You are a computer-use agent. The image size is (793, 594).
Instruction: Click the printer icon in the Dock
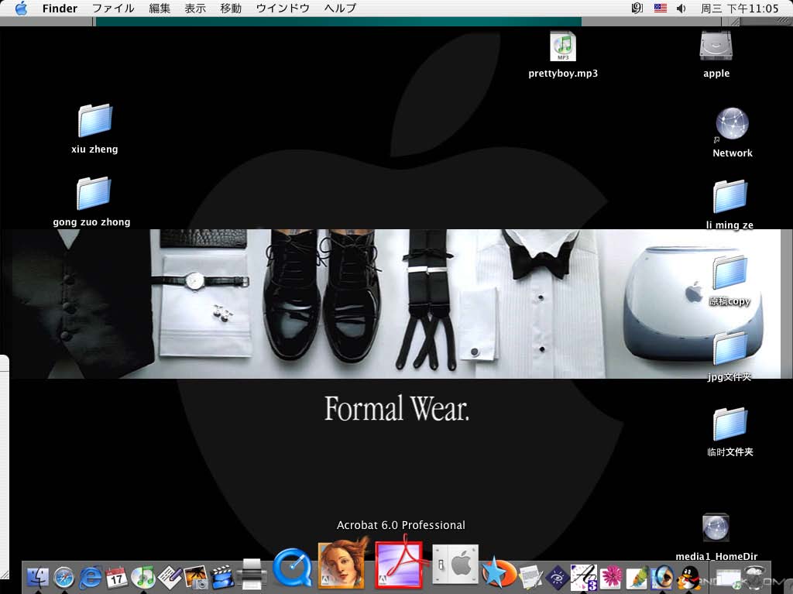(x=252, y=575)
